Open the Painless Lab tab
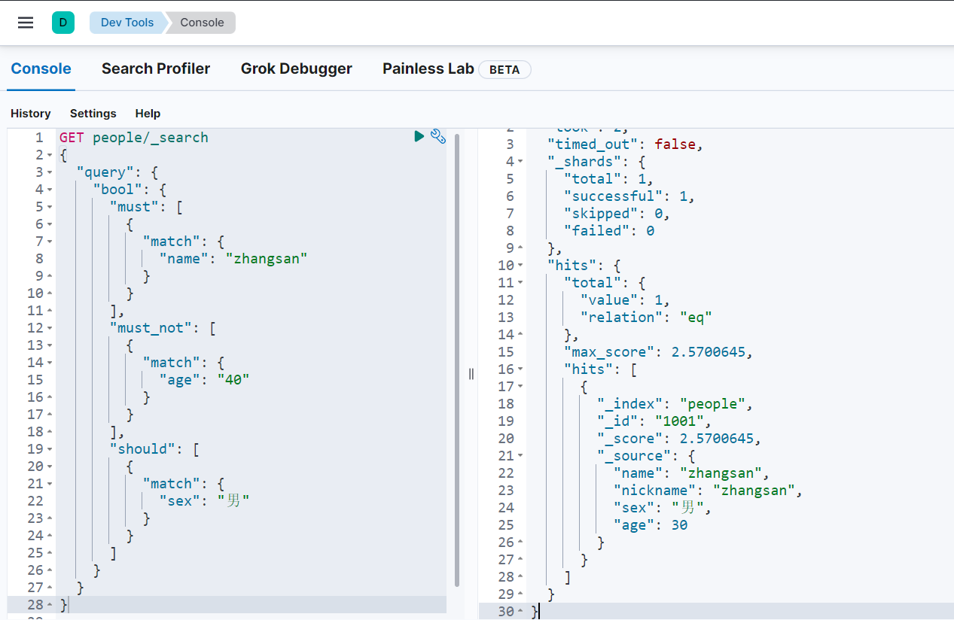The height and width of the screenshot is (620, 954). coord(428,68)
